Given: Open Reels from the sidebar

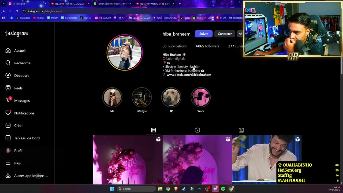Looking at the screenshot, I should [14, 88].
